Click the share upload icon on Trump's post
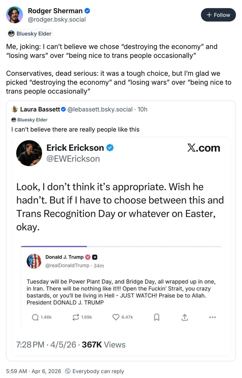The height and width of the screenshot is (378, 242). [184, 318]
